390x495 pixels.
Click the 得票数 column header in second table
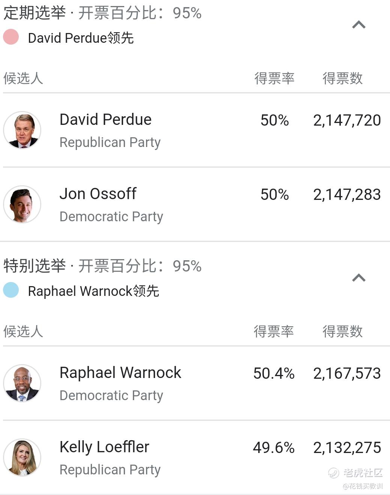pyautogui.click(x=343, y=331)
